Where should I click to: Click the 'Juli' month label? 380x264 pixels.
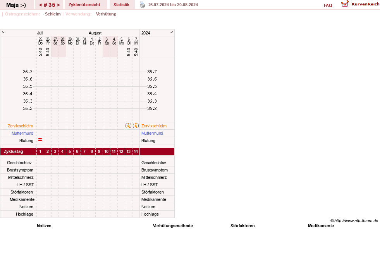click(x=40, y=33)
